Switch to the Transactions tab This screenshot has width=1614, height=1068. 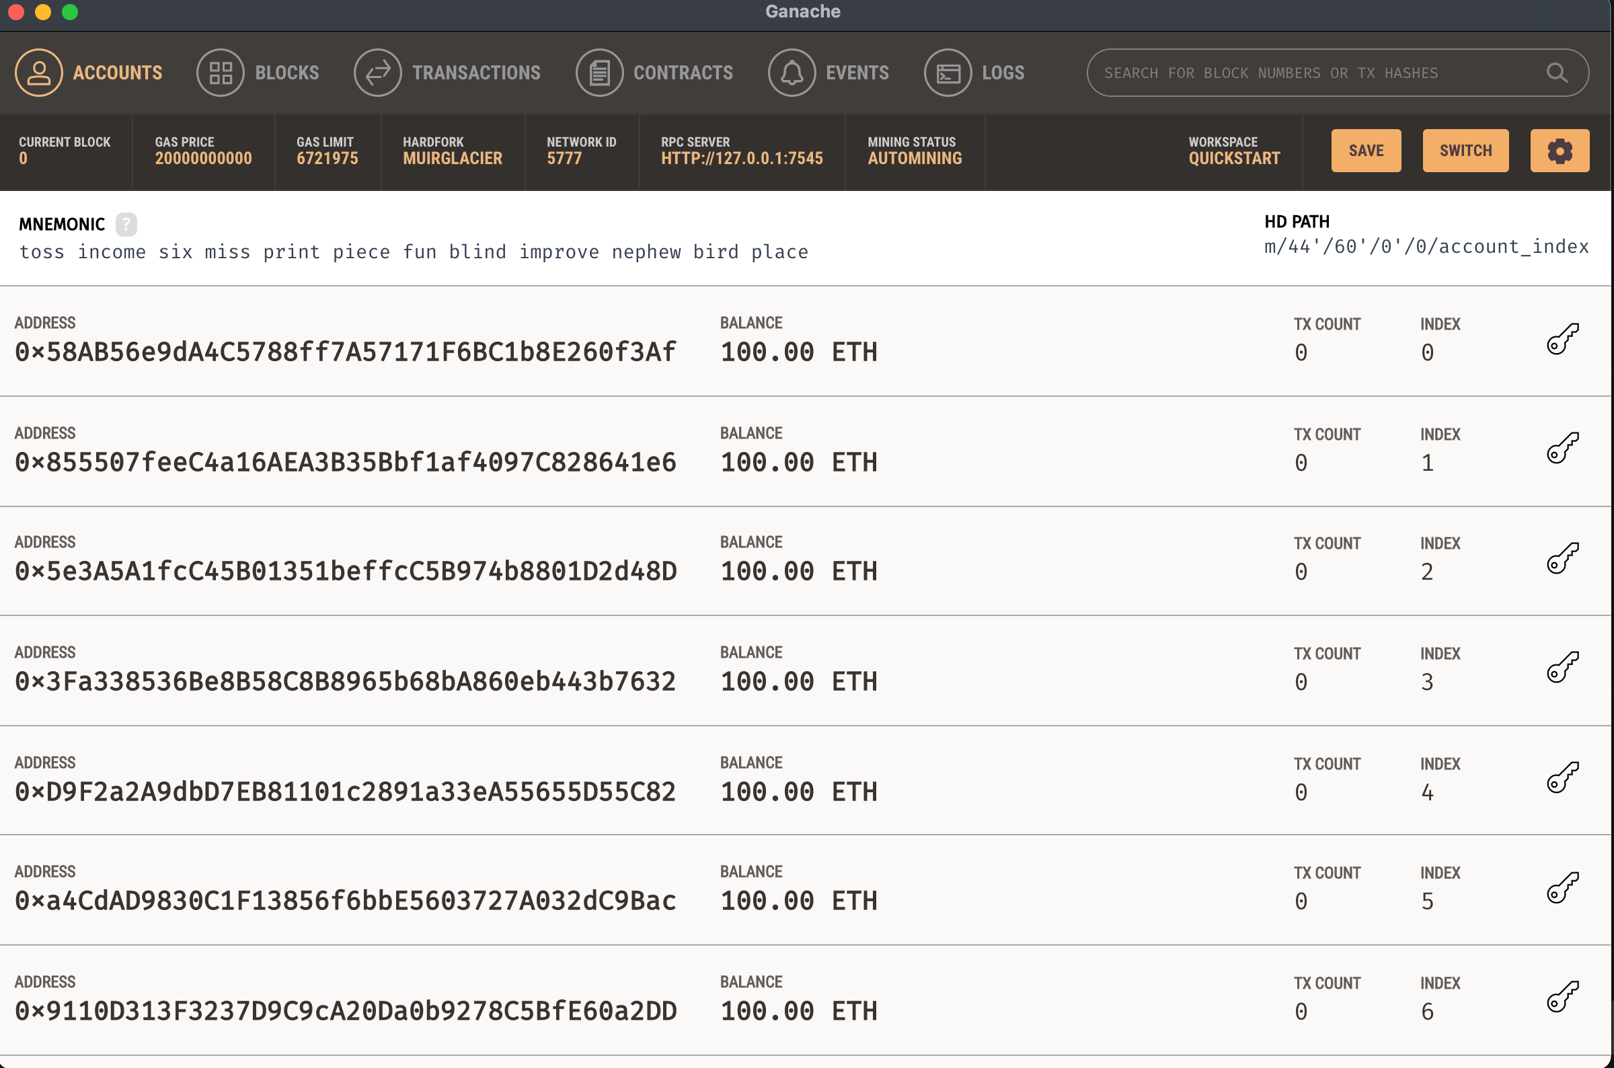coord(477,73)
